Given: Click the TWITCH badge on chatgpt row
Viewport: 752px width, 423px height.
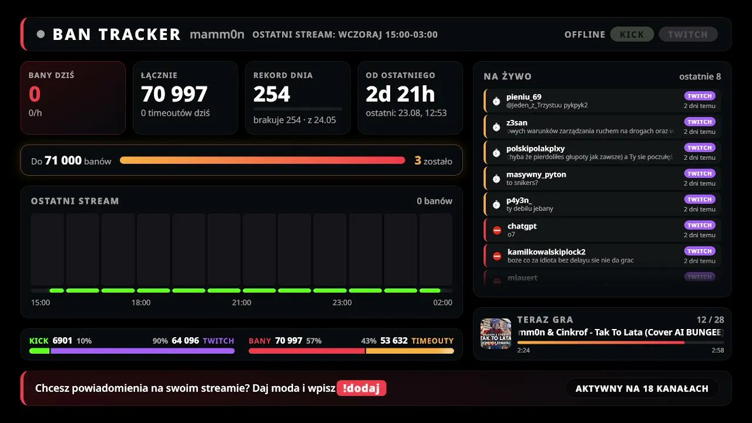Looking at the screenshot, I should 700,226.
